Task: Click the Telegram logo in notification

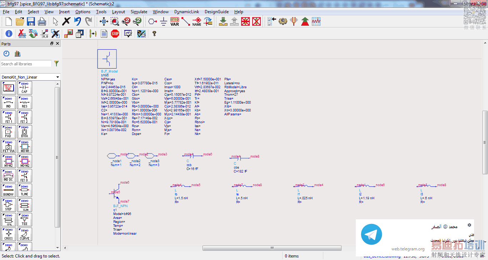Action: pos(372,235)
